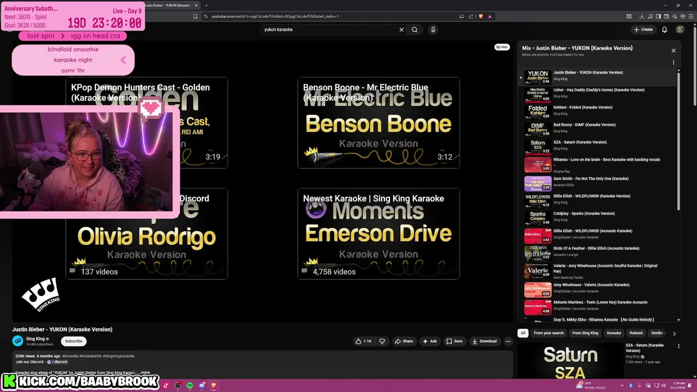Open the YouTube notifications bell

tap(664, 29)
